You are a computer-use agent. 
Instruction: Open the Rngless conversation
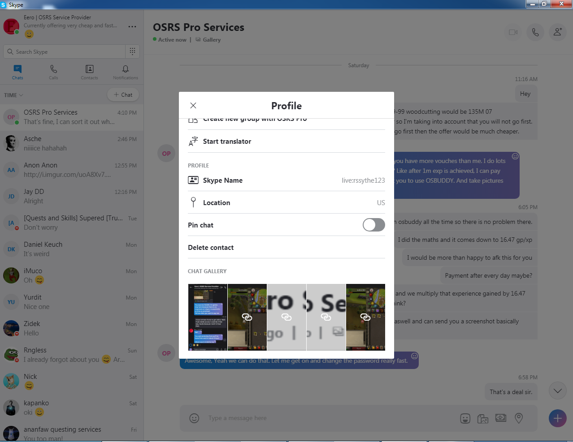coord(72,355)
